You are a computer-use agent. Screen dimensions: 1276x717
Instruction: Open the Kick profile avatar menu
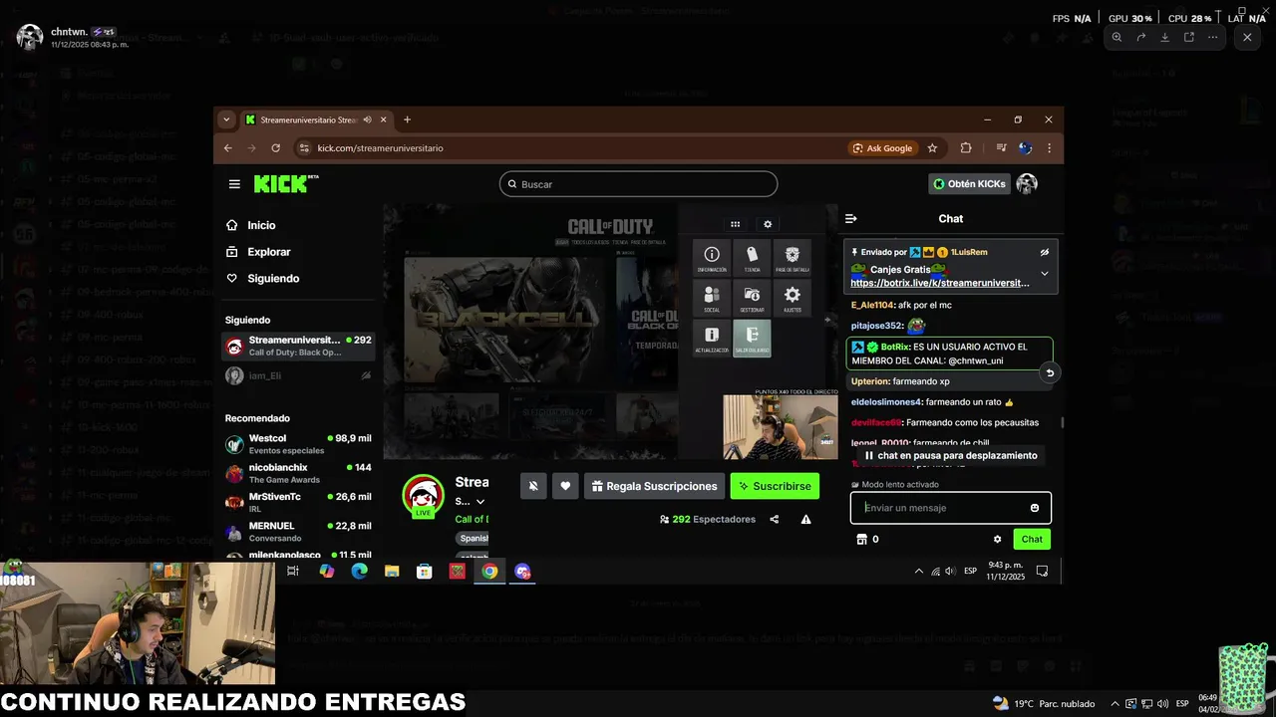(x=1027, y=183)
